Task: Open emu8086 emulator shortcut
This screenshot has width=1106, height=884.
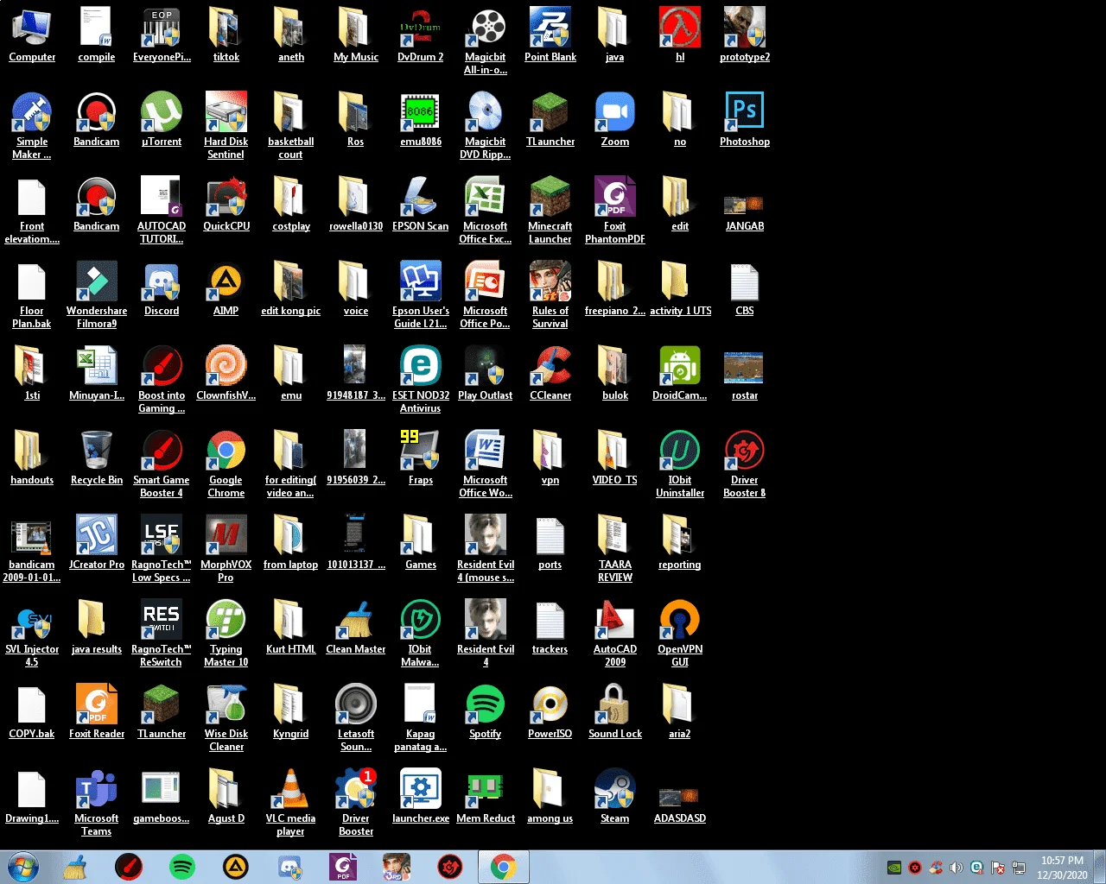Action: tap(421, 119)
